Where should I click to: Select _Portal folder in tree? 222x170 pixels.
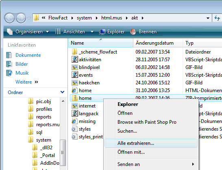pyautogui.click(x=48, y=155)
